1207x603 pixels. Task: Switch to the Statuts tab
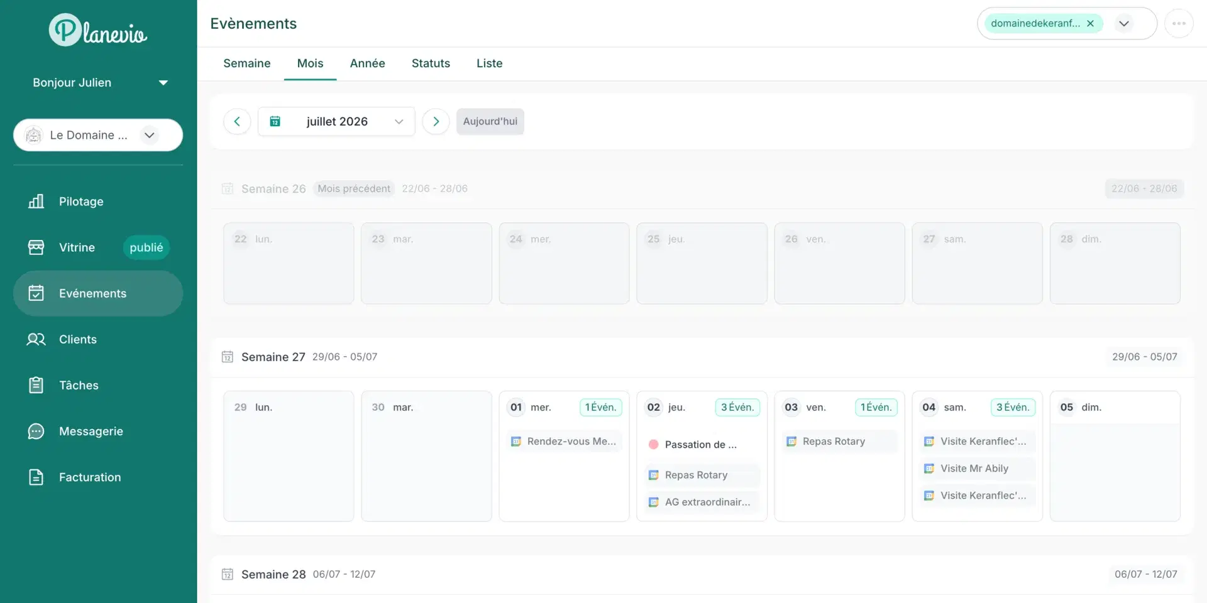431,63
